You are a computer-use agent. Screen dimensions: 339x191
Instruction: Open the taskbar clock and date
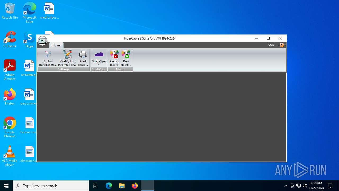coord(316,186)
